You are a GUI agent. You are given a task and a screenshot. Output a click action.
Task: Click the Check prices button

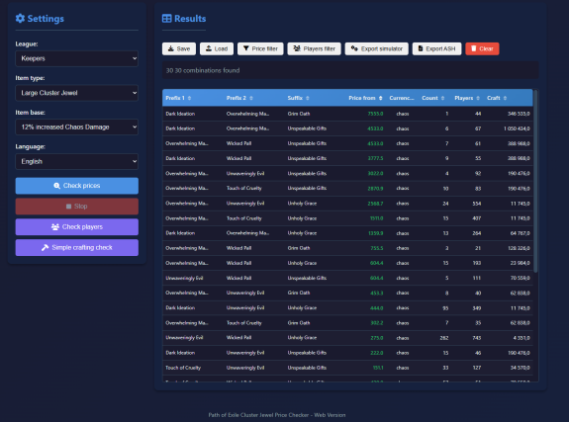pyautogui.click(x=76, y=186)
